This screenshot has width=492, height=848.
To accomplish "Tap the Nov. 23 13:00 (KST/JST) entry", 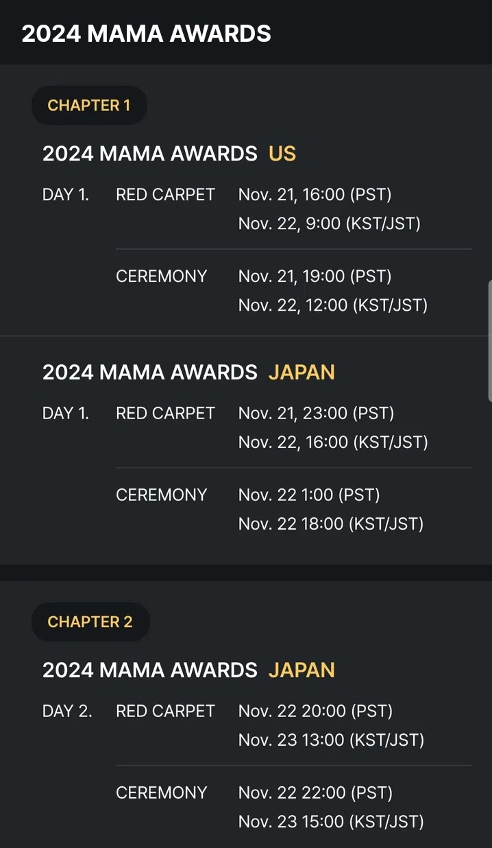I will tap(331, 740).
